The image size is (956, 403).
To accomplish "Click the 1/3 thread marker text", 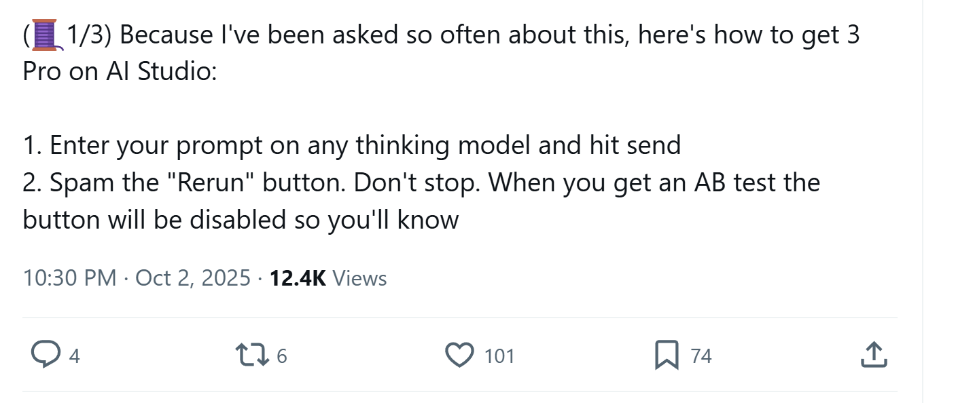I will (x=87, y=35).
